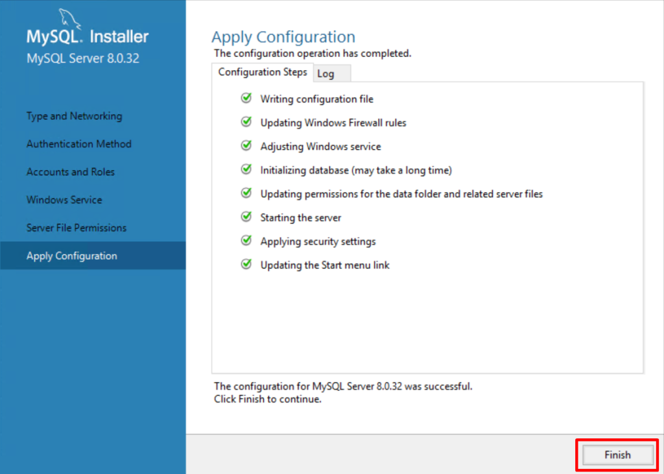Select Server File Permissions sidebar step
Screen dimensions: 664x474
tap(77, 228)
